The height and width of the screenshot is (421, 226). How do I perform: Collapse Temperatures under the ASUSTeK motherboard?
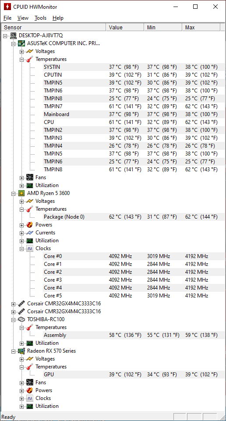(x=22, y=59)
